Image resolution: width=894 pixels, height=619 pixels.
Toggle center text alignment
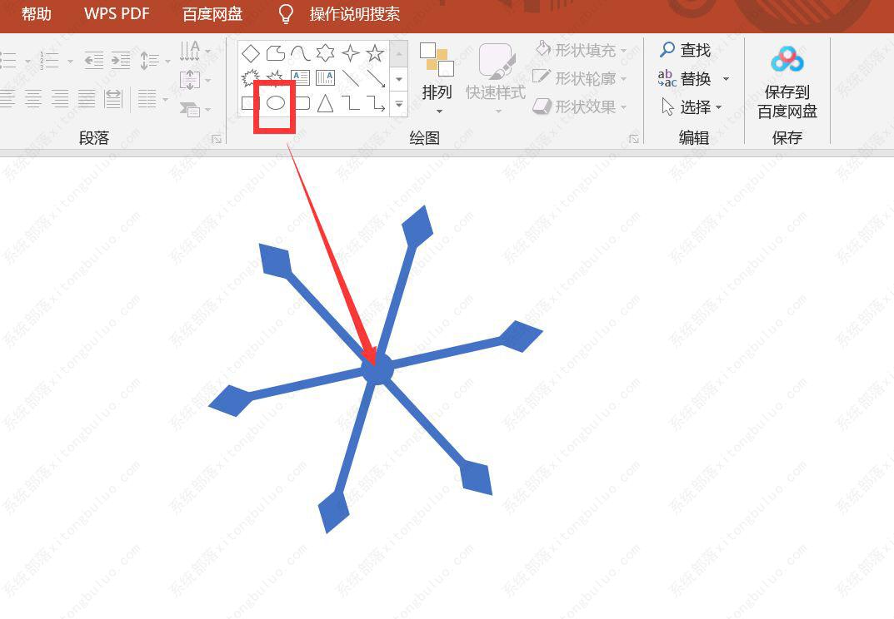pyautogui.click(x=33, y=98)
